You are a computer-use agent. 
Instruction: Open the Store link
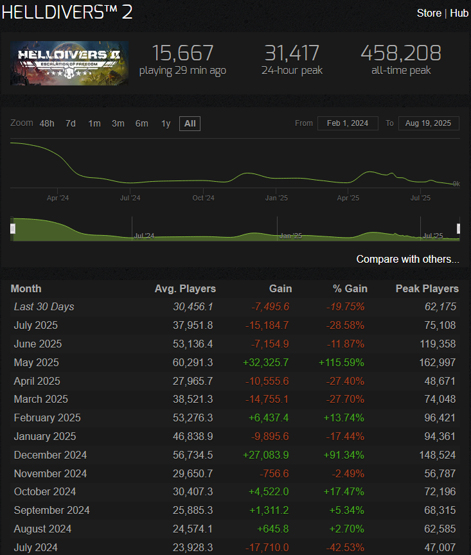429,13
